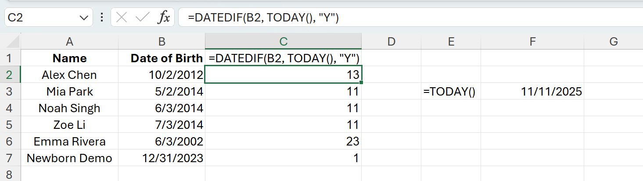Click the Enter checkmark icon in formula bar
The image size is (643, 181).
click(x=143, y=18)
